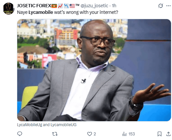This screenshot has height=140, width=172.
Task: Click the 153 views count
Action: tap(132, 134)
